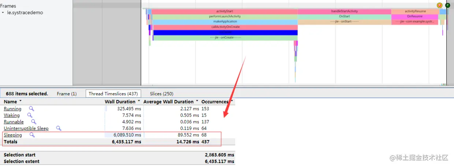Click the Totals 14.726 ms average value
This screenshot has width=454, height=167.
tap(187, 141)
